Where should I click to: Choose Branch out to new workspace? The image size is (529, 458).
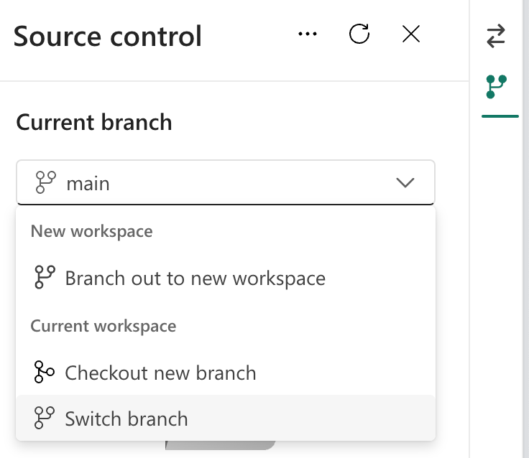(x=195, y=278)
